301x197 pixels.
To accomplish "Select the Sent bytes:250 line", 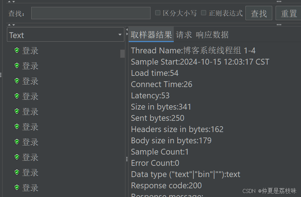I will (158, 118).
